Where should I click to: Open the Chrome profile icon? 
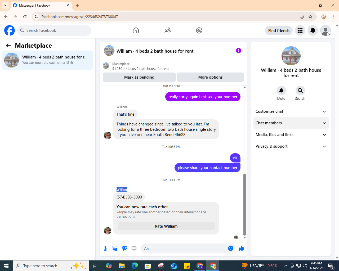coord(324,17)
